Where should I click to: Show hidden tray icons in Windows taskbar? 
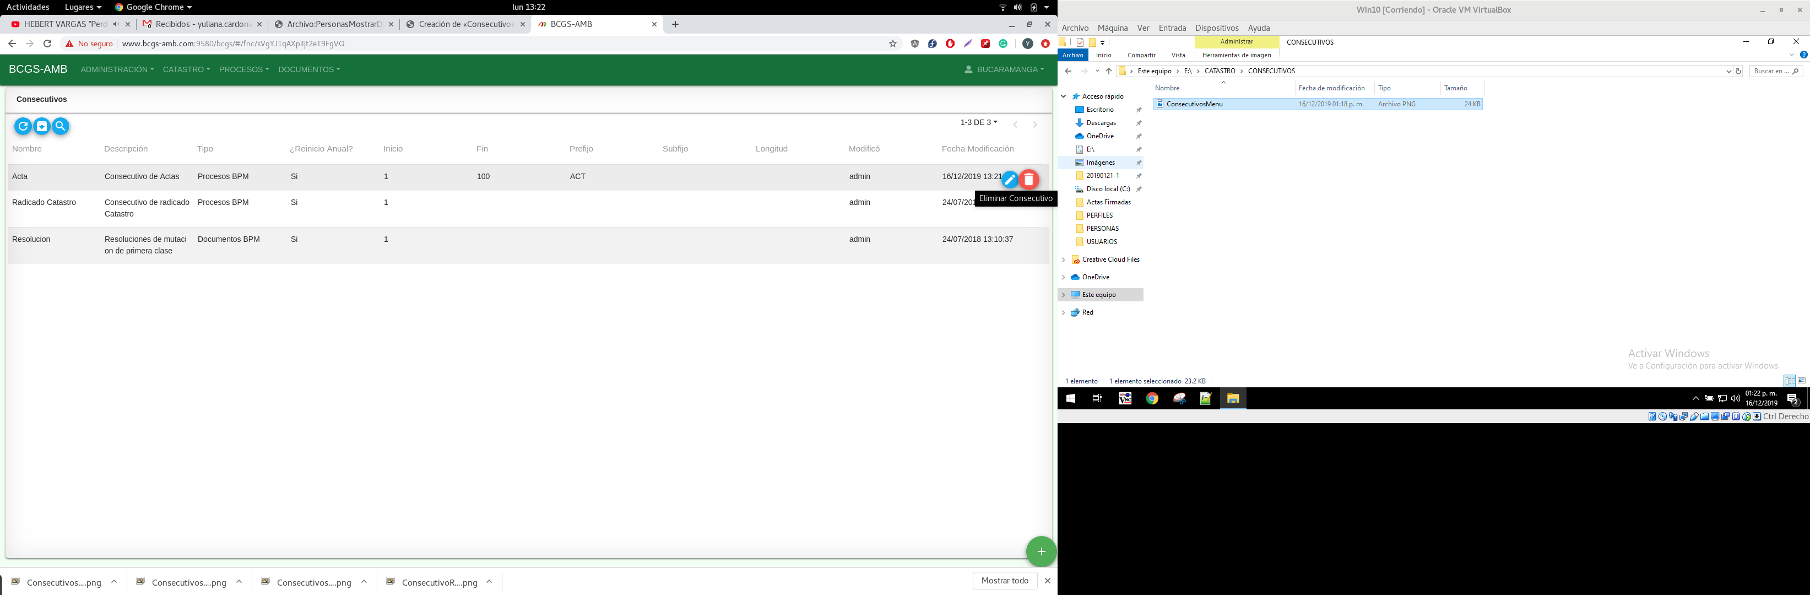[1695, 398]
